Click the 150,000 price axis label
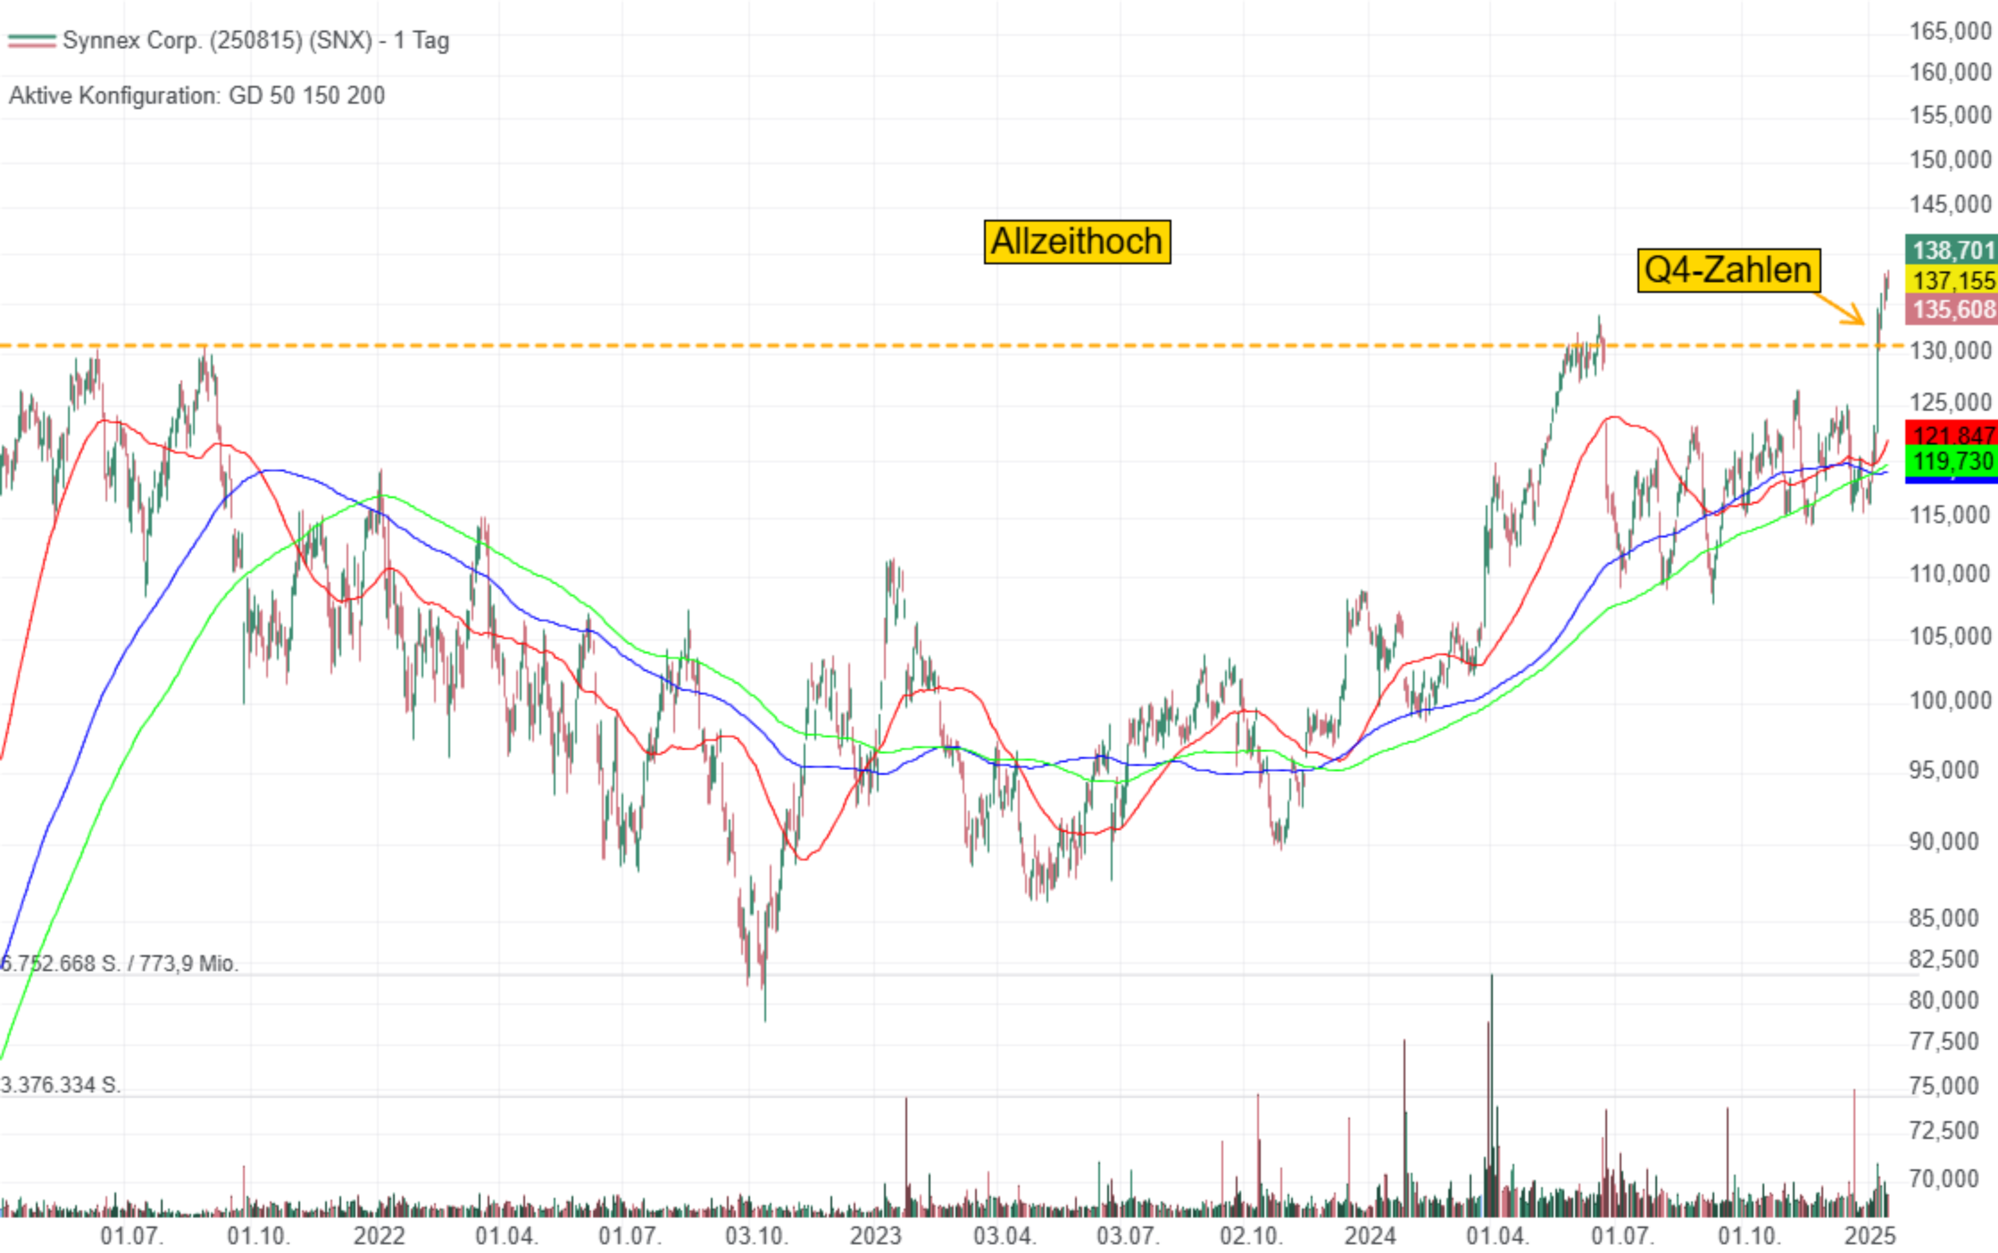Image resolution: width=1998 pixels, height=1253 pixels. click(1951, 160)
